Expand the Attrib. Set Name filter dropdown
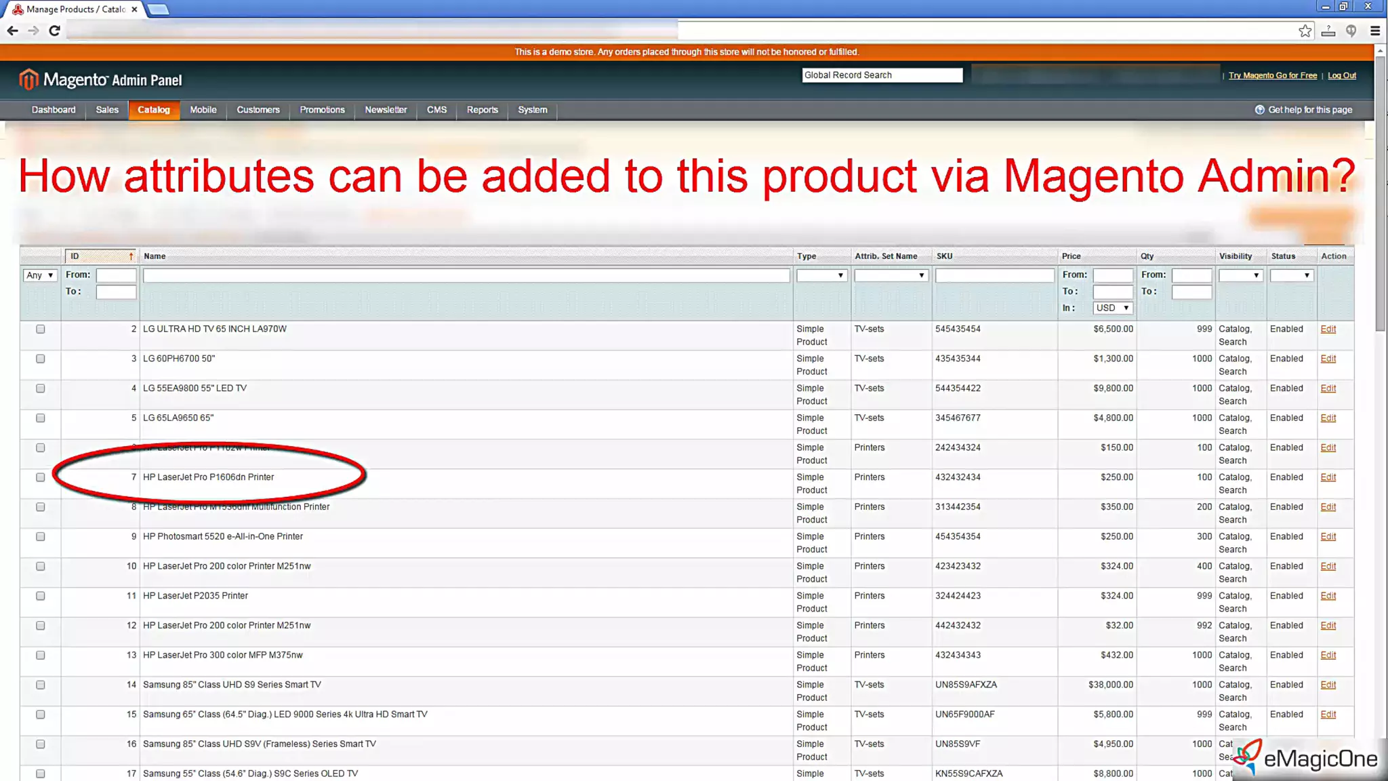Screen dimensions: 1388x781 [890, 275]
